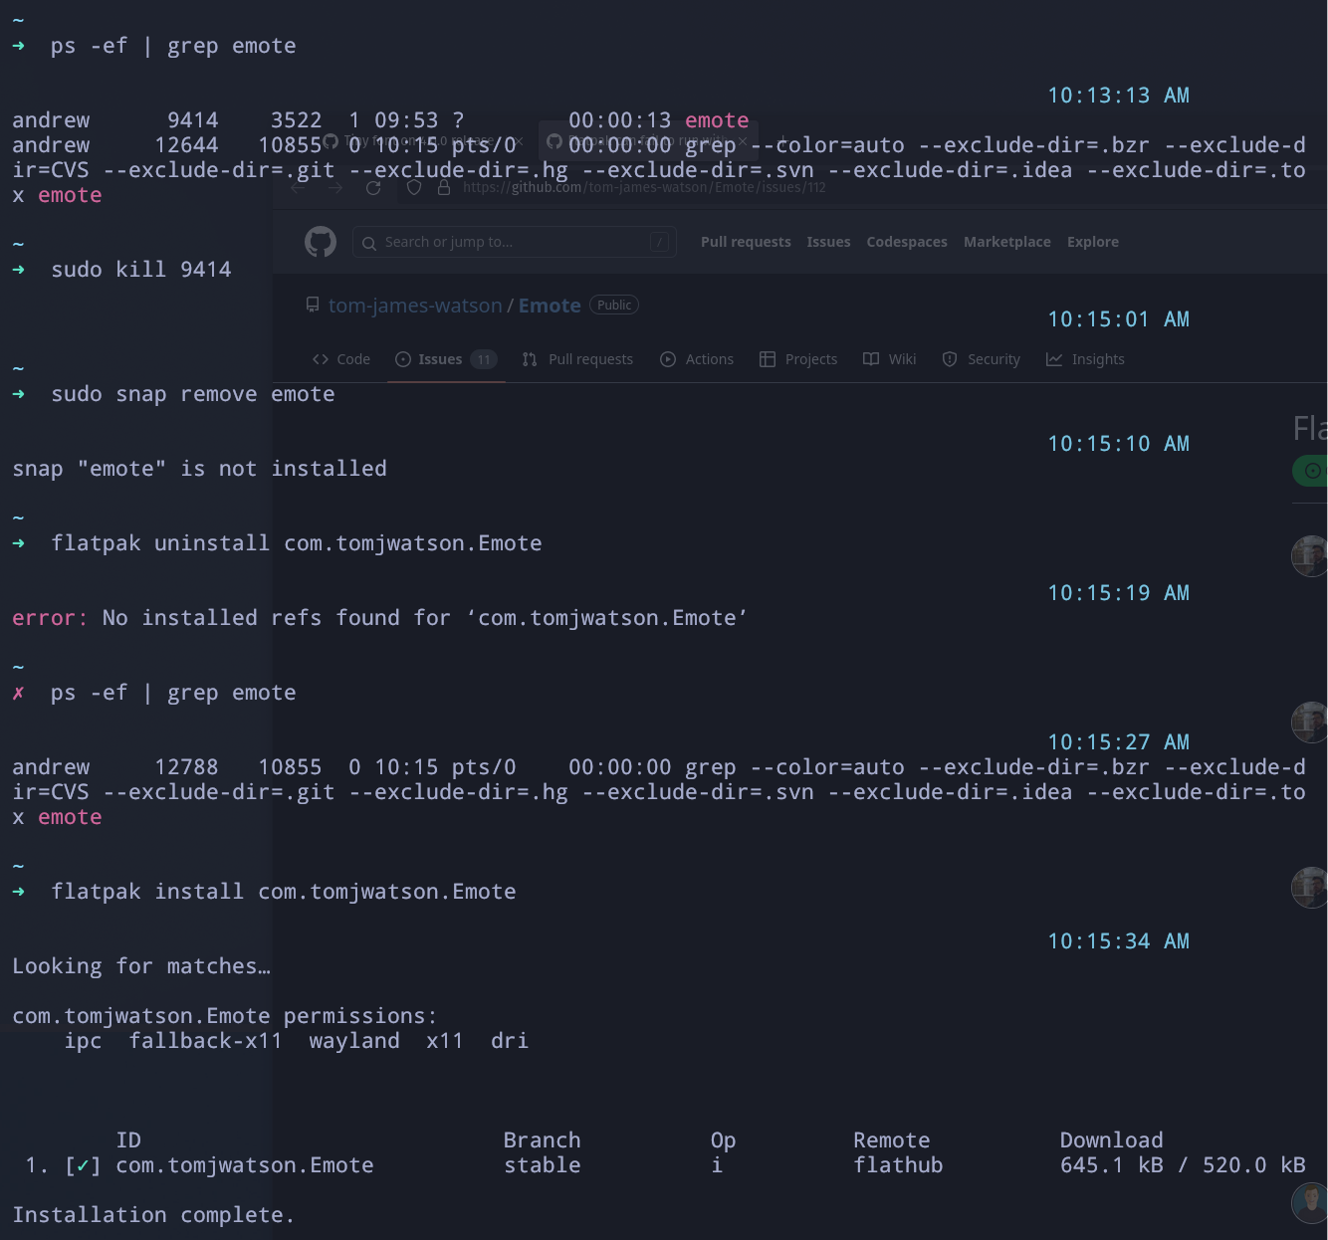Click the GitHub search field
Image resolution: width=1328 pixels, height=1240 pixels.
click(514, 241)
